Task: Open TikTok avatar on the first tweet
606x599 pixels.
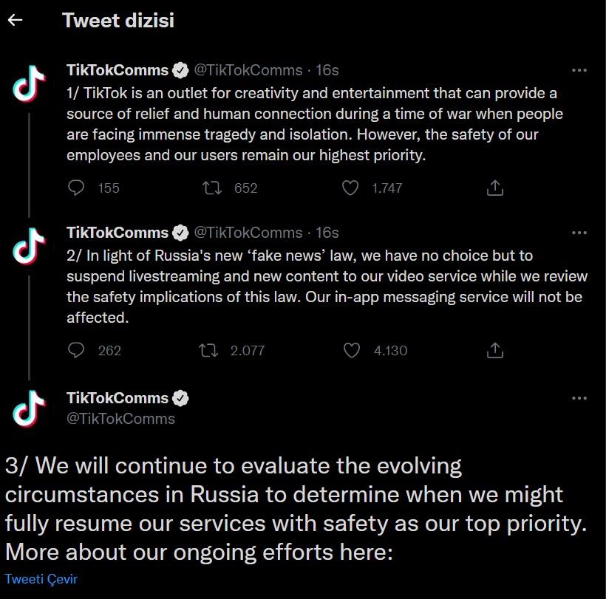Action: (29, 83)
